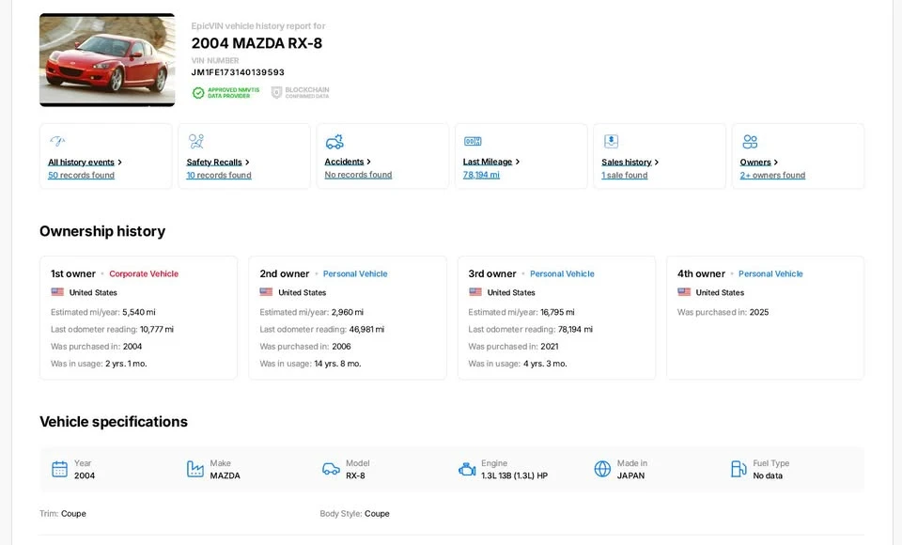Click the Body Style: Coupe entry
Screen dimensions: 902x545
pos(354,514)
